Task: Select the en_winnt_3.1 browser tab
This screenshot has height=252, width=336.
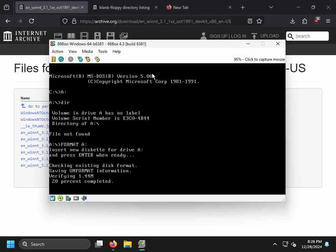Action: (x=52, y=8)
